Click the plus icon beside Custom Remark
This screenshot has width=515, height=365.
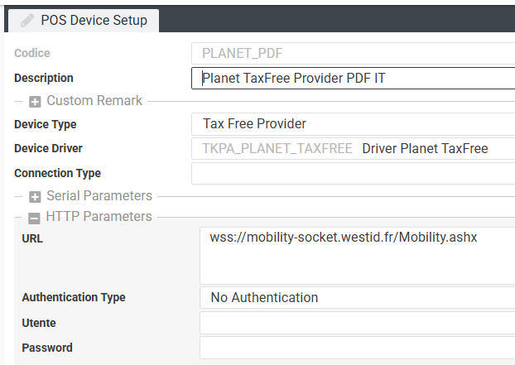click(36, 101)
